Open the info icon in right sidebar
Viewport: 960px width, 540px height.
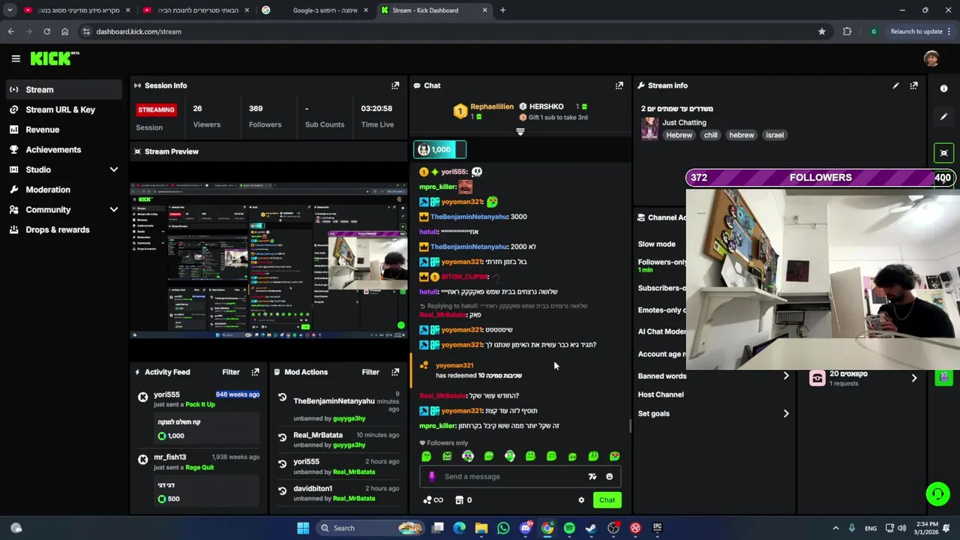click(943, 88)
